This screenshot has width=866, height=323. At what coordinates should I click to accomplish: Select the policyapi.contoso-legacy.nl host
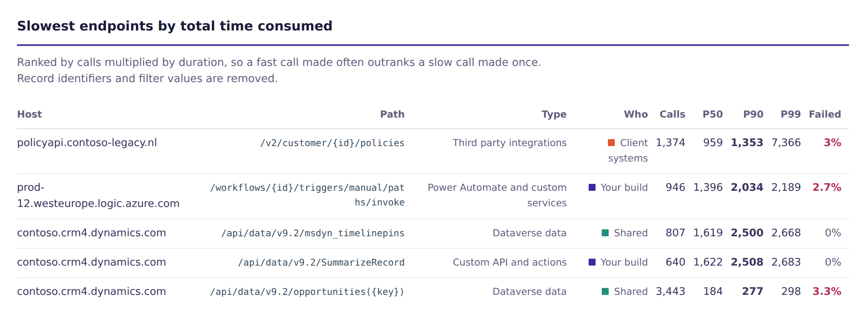[87, 143]
